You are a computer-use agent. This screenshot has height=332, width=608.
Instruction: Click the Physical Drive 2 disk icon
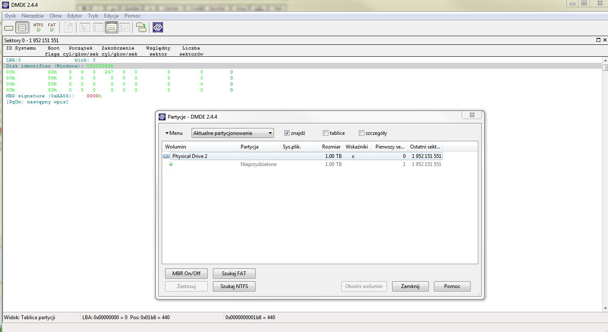pyautogui.click(x=166, y=156)
